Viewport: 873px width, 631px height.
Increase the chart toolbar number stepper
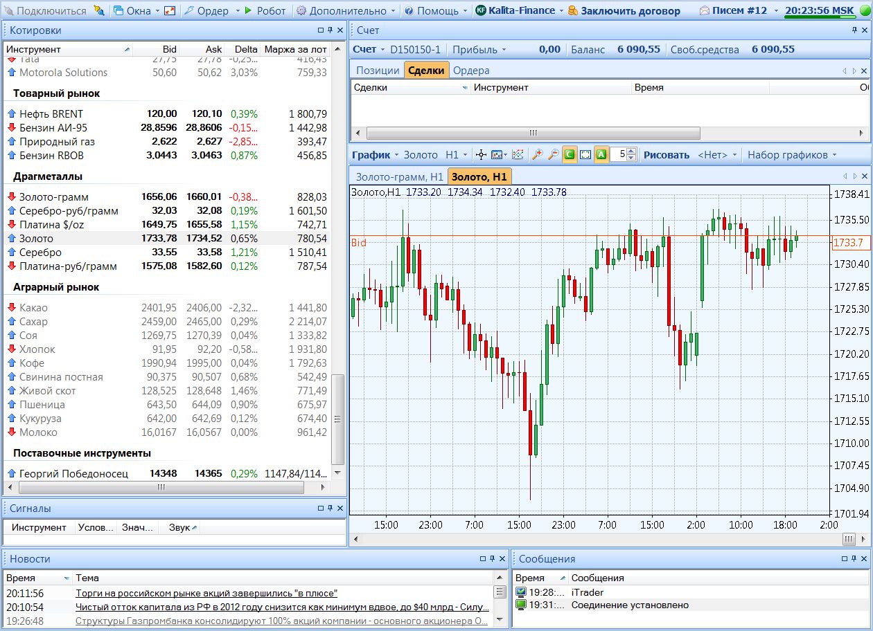click(x=631, y=152)
